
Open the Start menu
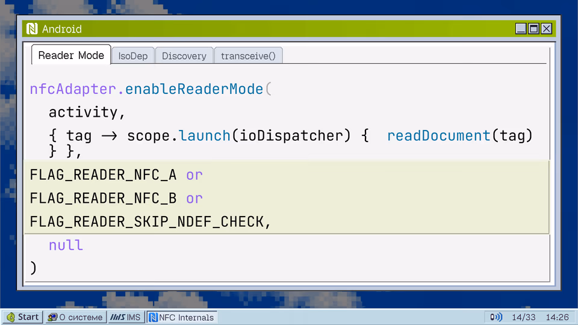tap(23, 317)
